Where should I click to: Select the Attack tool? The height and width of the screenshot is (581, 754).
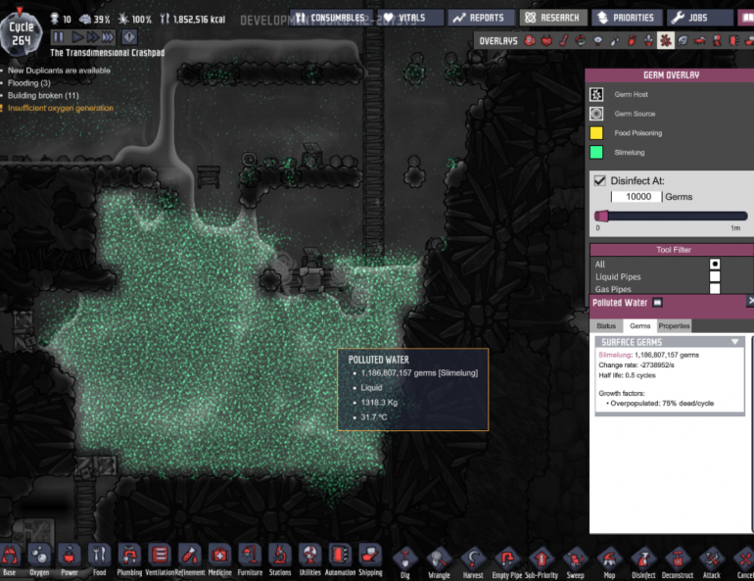[712, 562]
